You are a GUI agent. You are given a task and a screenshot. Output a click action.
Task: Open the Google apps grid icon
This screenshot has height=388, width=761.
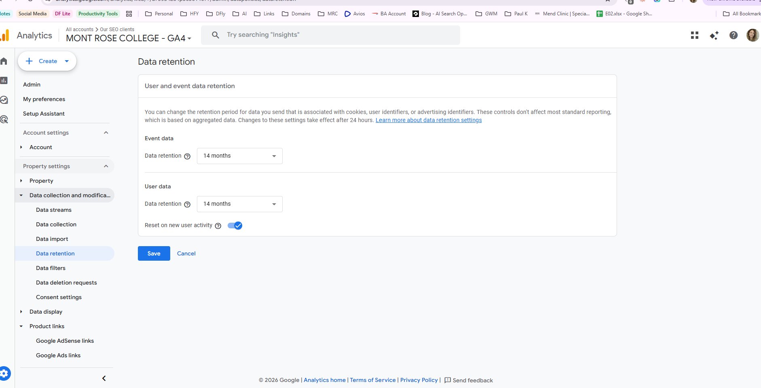pyautogui.click(x=695, y=35)
